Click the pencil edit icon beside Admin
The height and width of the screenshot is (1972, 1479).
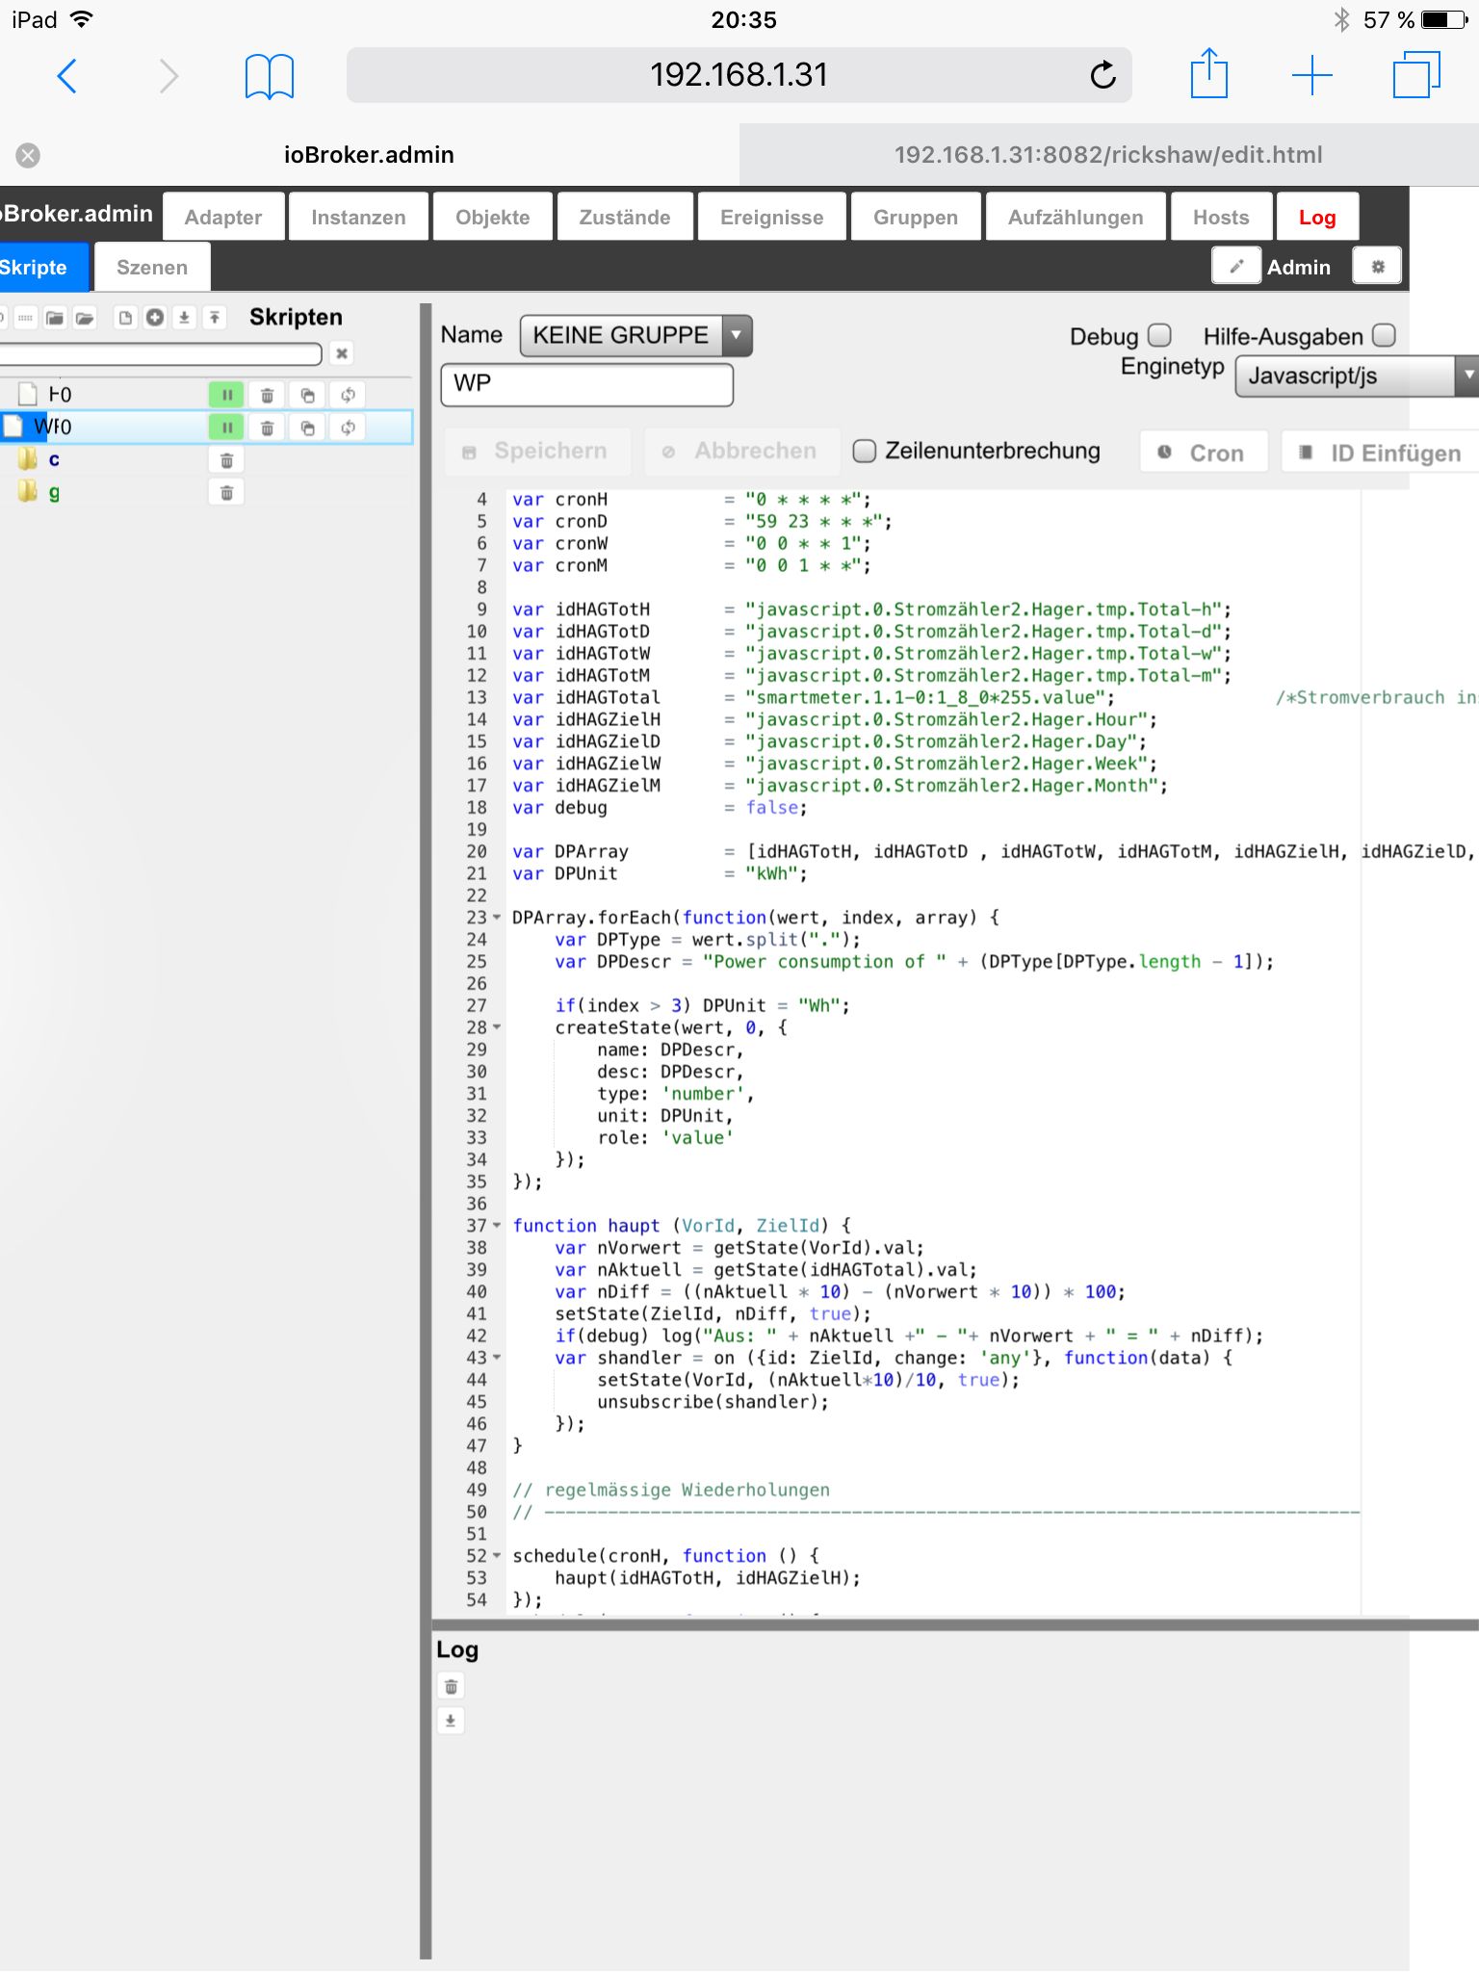[1236, 267]
